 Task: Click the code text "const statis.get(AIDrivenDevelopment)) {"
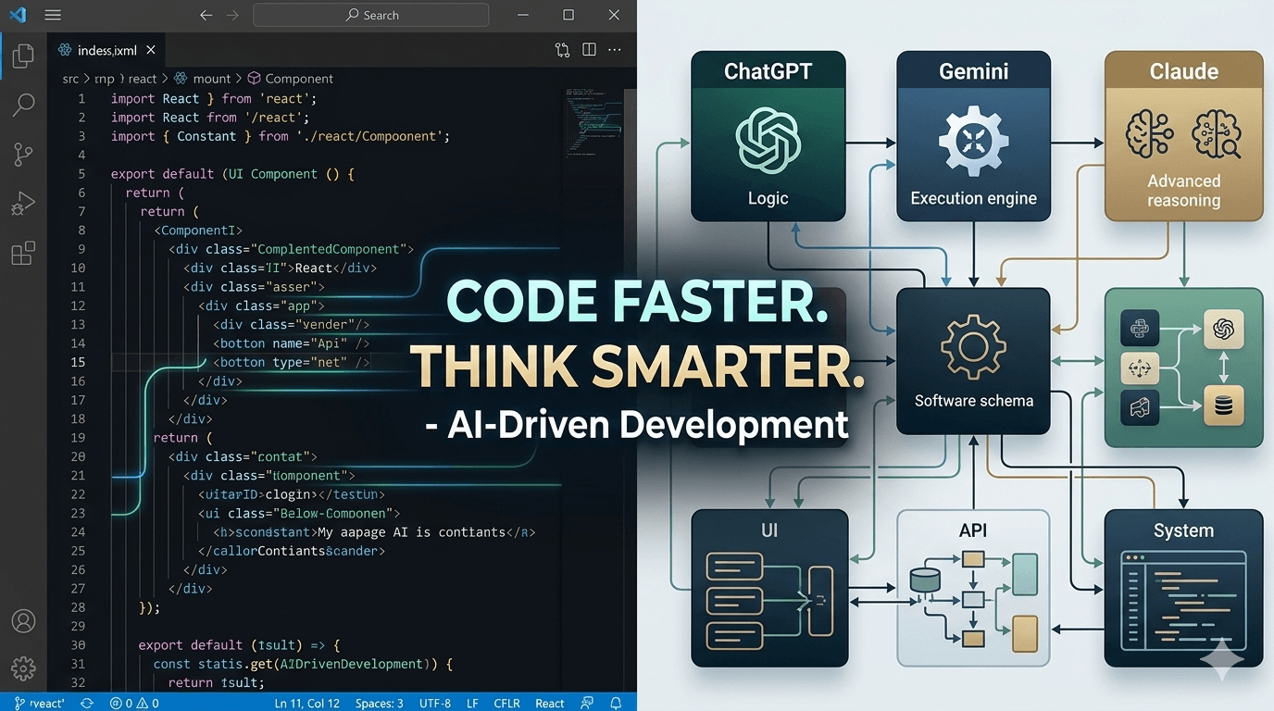(302, 664)
